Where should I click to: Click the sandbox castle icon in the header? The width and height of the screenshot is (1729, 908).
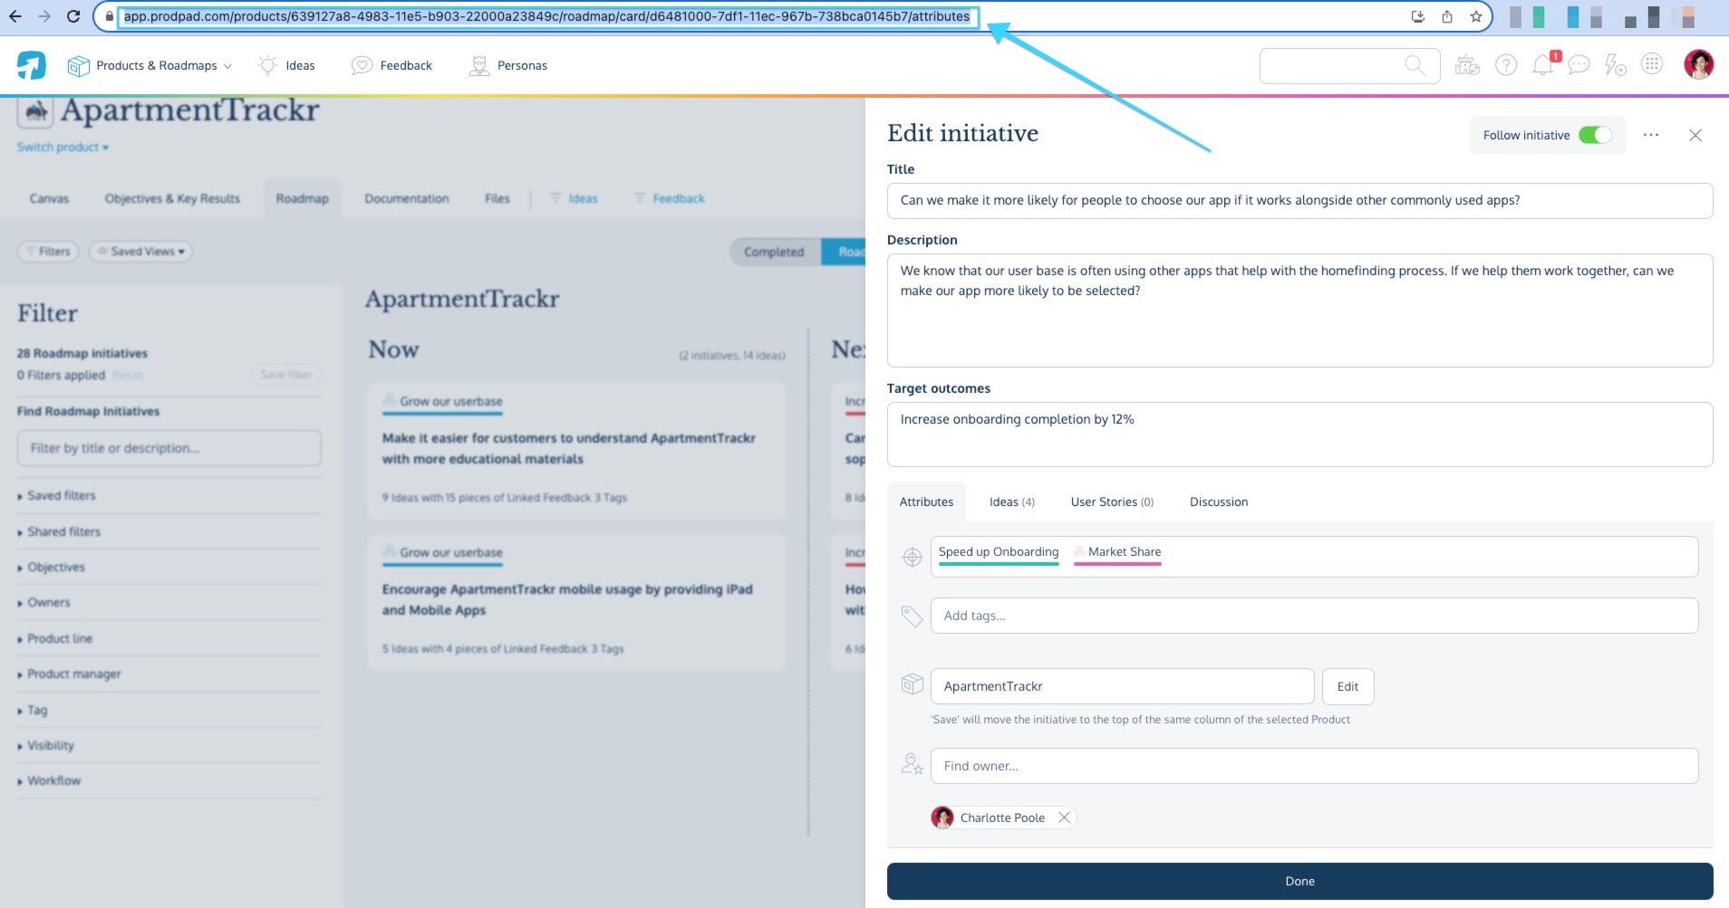(1467, 64)
